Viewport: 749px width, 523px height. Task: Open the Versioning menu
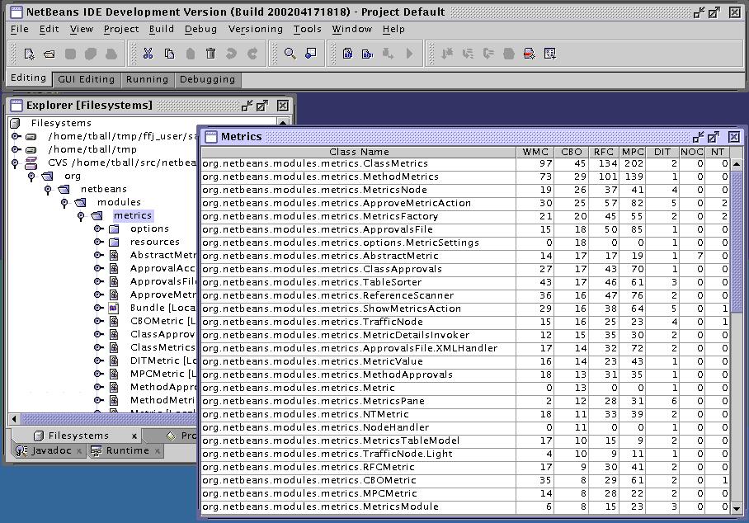pos(256,29)
